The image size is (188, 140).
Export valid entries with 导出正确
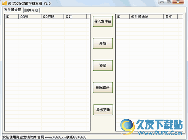pyautogui.click(x=103, y=110)
